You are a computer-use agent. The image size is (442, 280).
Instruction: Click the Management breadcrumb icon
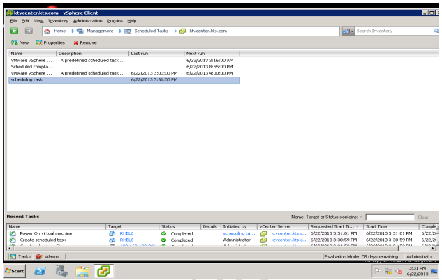pos(80,31)
